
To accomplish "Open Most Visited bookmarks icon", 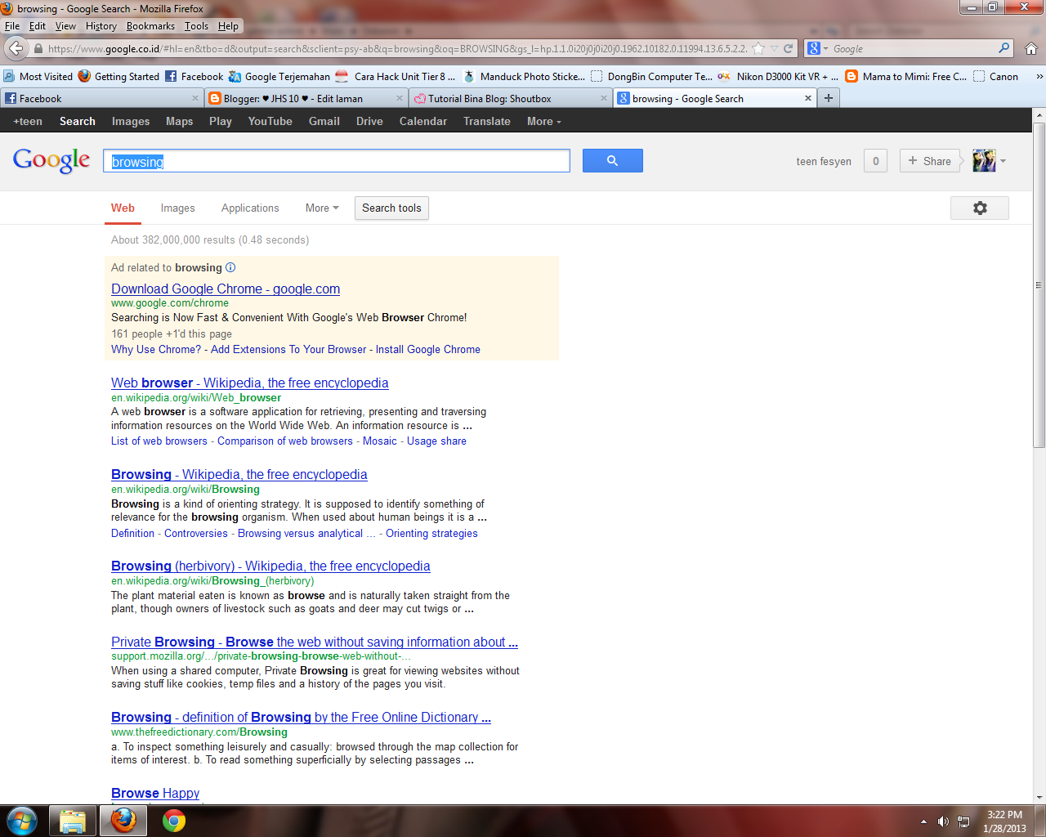I will [x=9, y=76].
